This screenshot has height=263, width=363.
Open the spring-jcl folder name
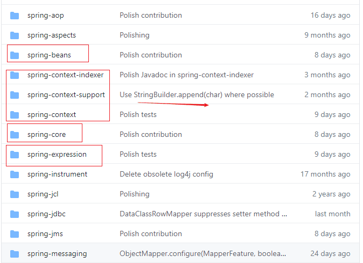click(x=42, y=194)
